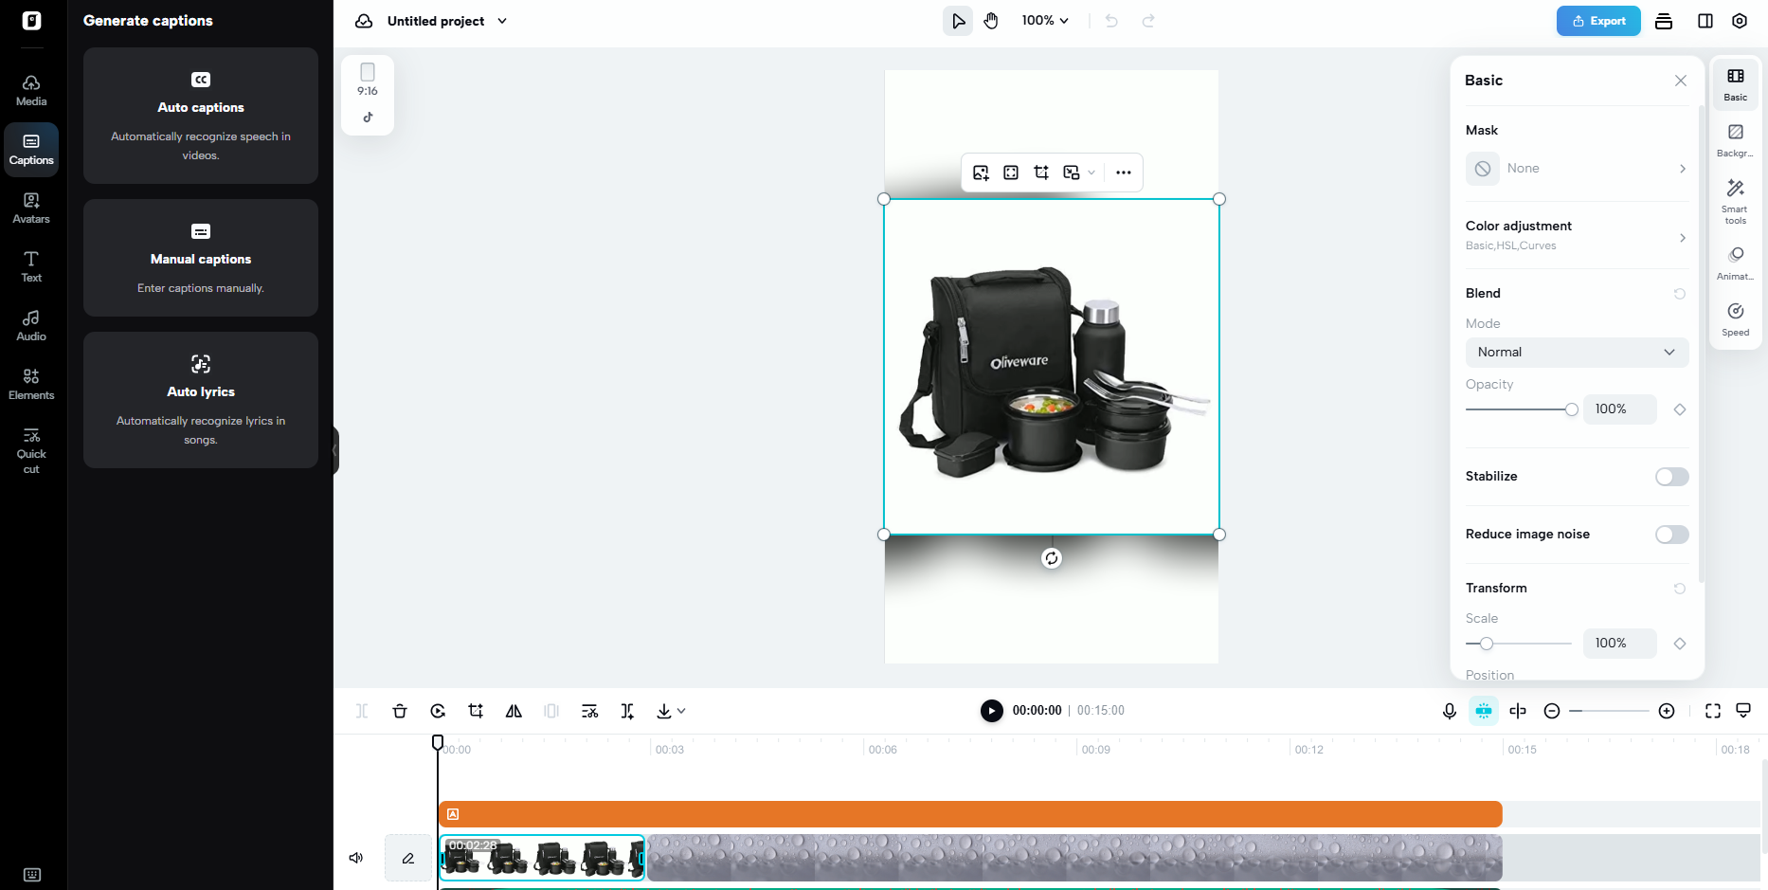Delete the selected clip using trash icon
This screenshot has height=890, width=1768.
[x=400, y=710]
